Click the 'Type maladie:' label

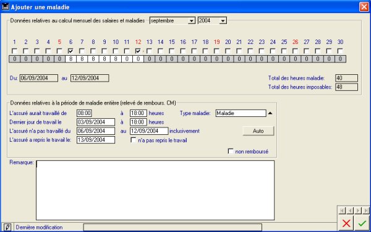(195, 113)
